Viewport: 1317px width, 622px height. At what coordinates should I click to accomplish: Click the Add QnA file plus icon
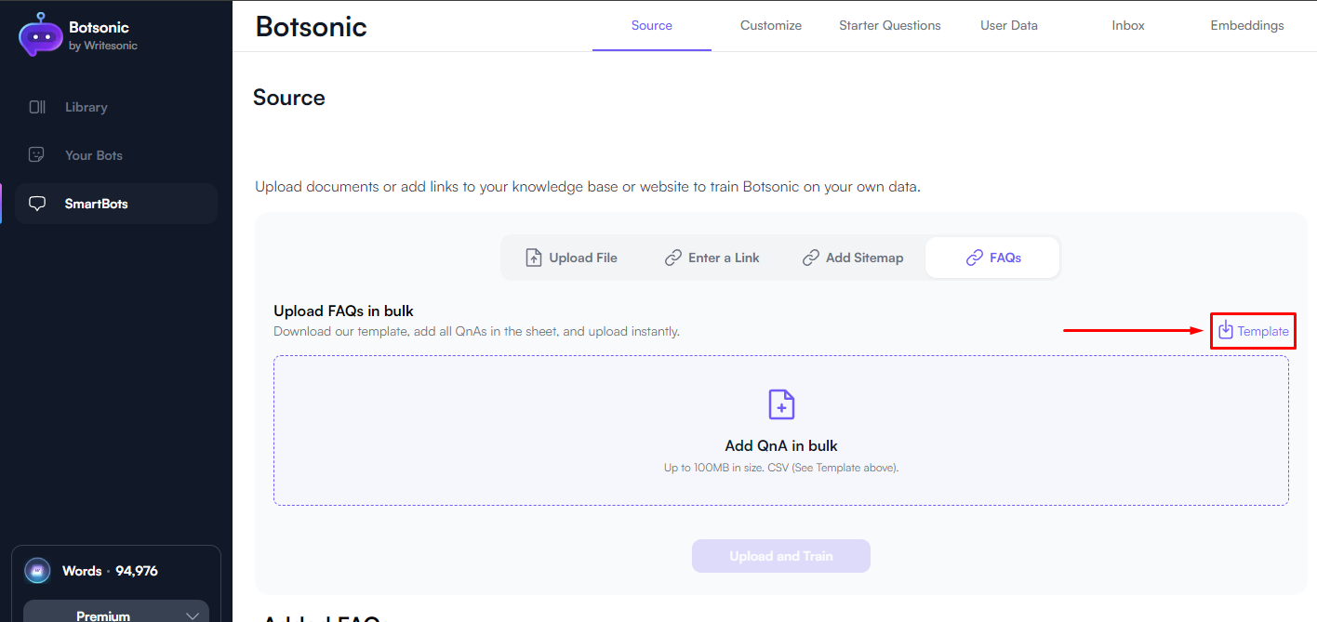pos(781,404)
